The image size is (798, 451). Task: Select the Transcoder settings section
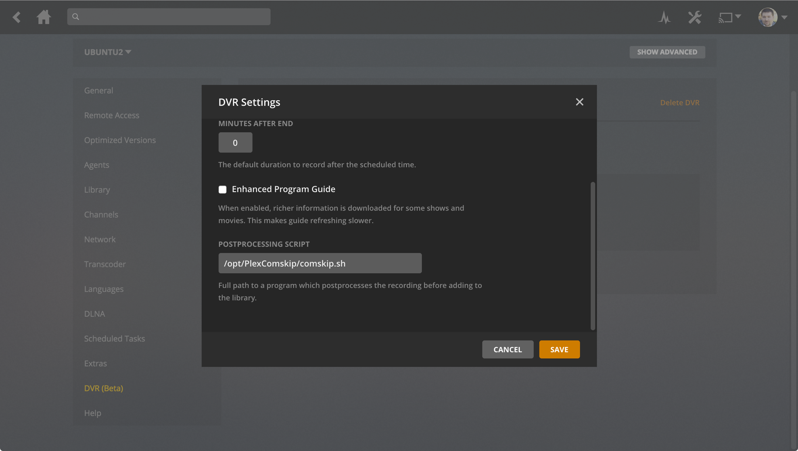pyautogui.click(x=105, y=264)
